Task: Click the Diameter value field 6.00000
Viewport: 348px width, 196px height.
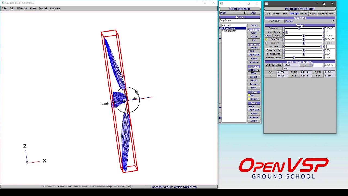Action: [x=330, y=29]
